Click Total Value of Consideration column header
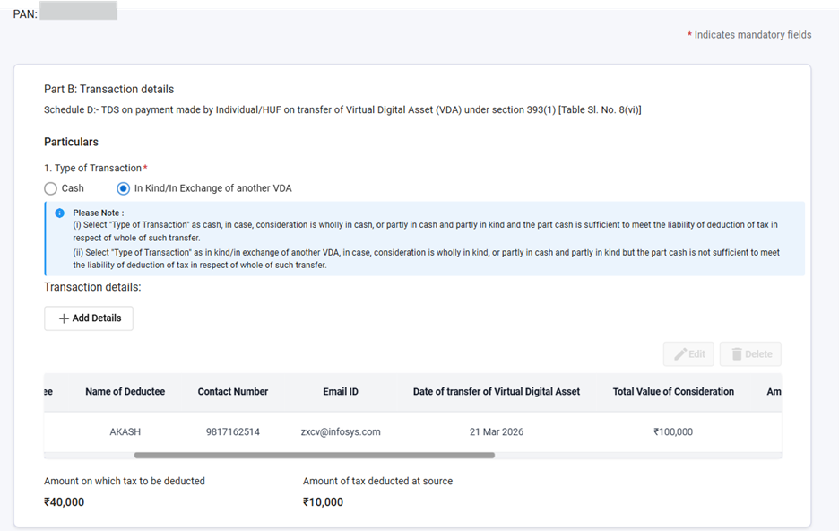This screenshot has height=531, width=839. [x=673, y=392]
